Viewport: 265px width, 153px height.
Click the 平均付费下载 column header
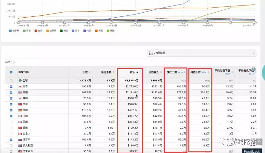(223, 71)
